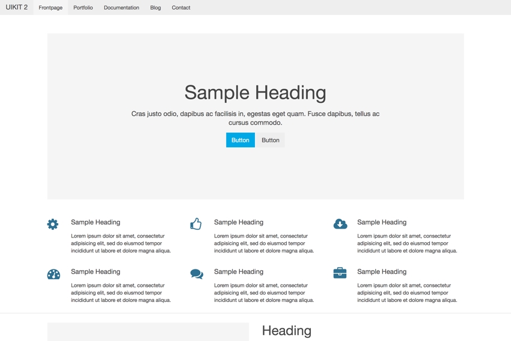Click Sample Heading beside briefcase icon

(x=382, y=272)
